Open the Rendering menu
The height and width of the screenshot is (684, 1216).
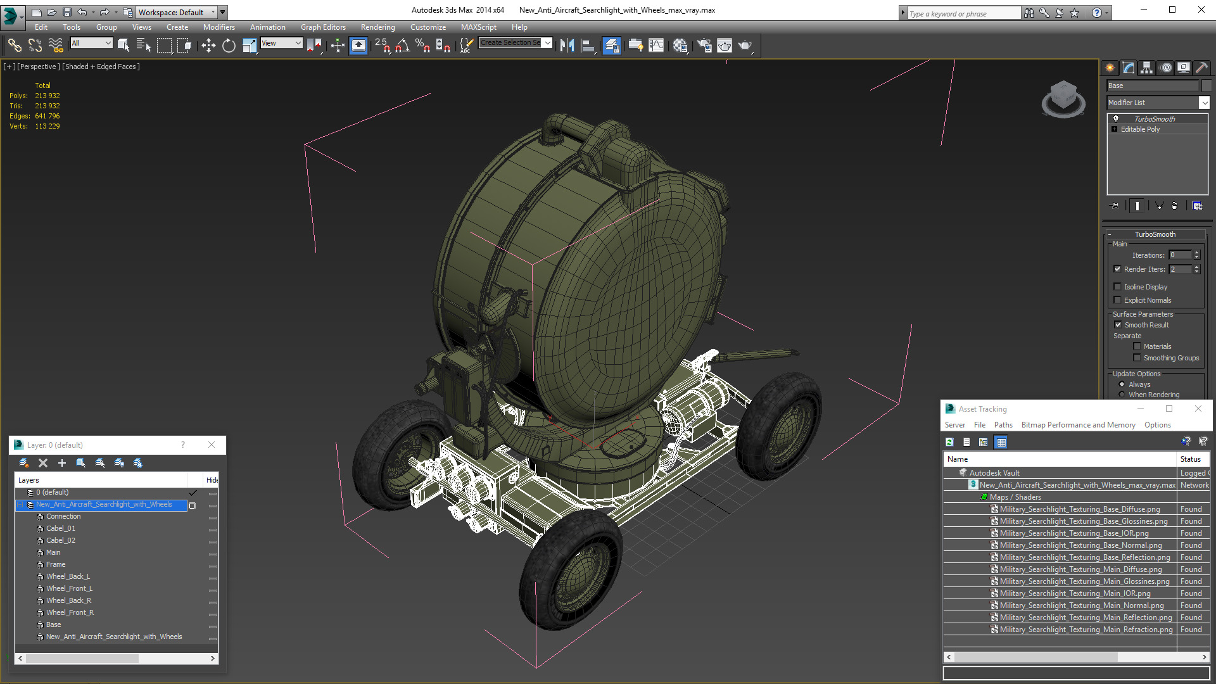[x=377, y=27]
